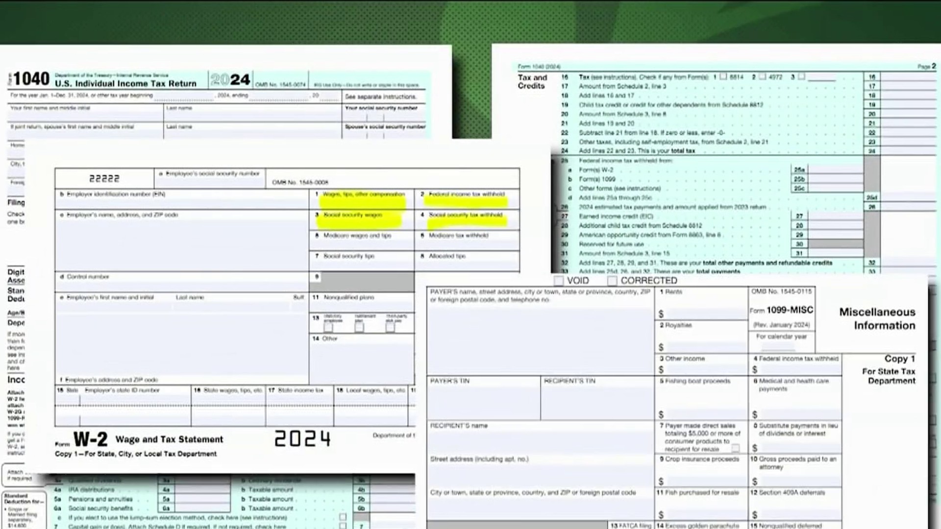Check the Statutory employee box in W-2 box 13
Screen dimensions: 941x529
tap(328, 327)
